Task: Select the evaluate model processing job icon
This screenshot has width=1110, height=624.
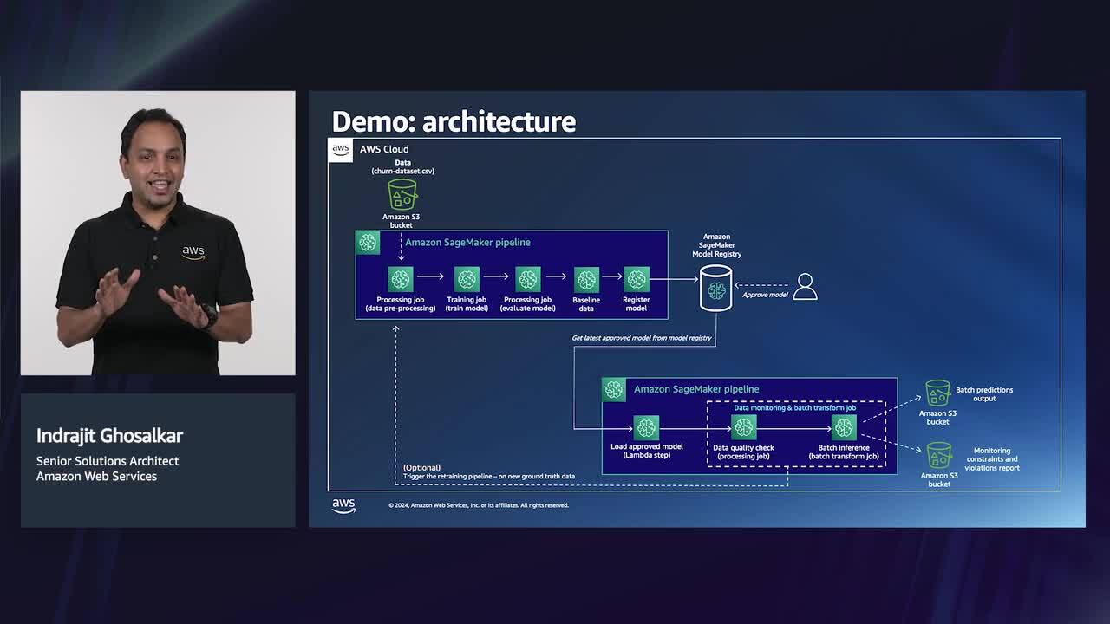Action: [x=528, y=279]
